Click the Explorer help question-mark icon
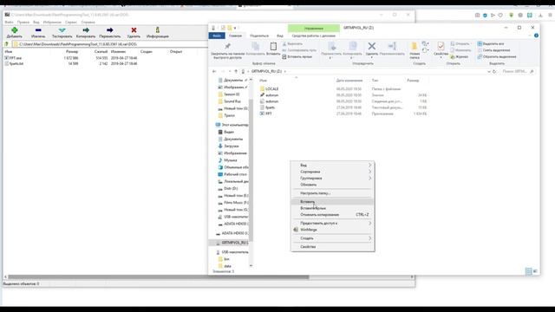Screen dimensions: 555x312 coord(536,36)
